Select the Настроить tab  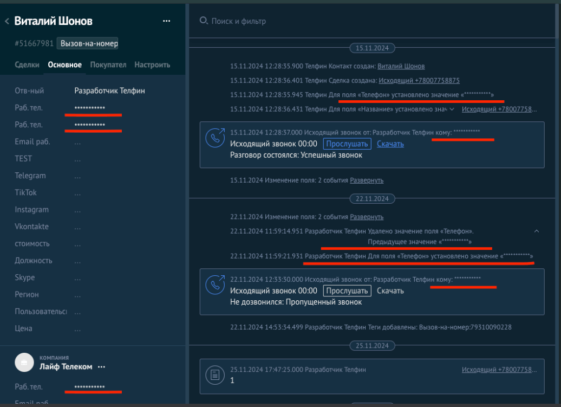point(152,64)
